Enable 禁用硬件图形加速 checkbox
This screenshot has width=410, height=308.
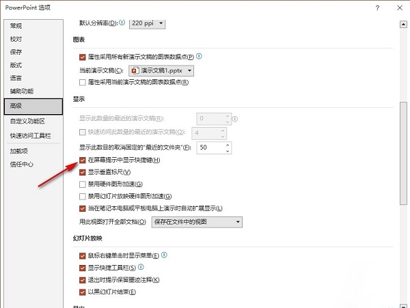pos(83,184)
